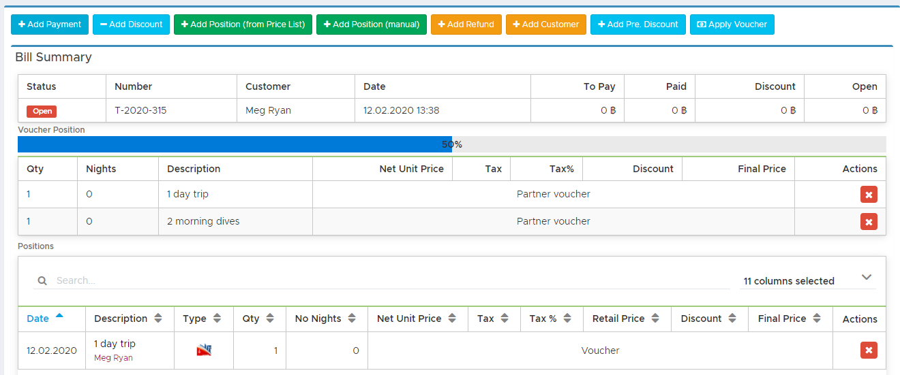Click into the positions Search field
900x375 pixels.
point(392,280)
